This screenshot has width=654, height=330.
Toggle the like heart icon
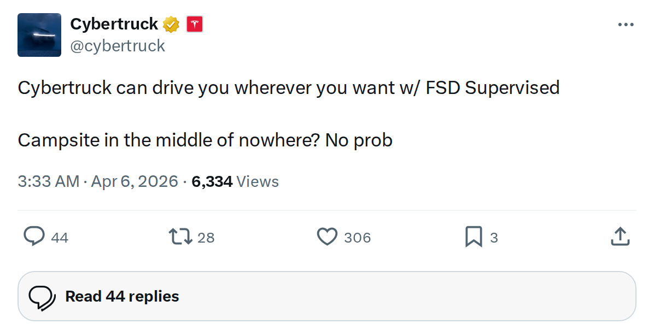(x=327, y=237)
